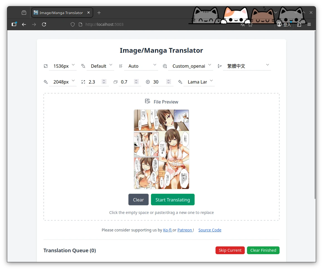323x270 pixels.
Task: Open the tracking protection shield icon
Action: pos(73,24)
